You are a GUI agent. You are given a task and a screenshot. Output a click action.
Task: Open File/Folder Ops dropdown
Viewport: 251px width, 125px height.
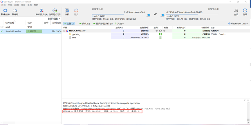(x=238, y=24)
